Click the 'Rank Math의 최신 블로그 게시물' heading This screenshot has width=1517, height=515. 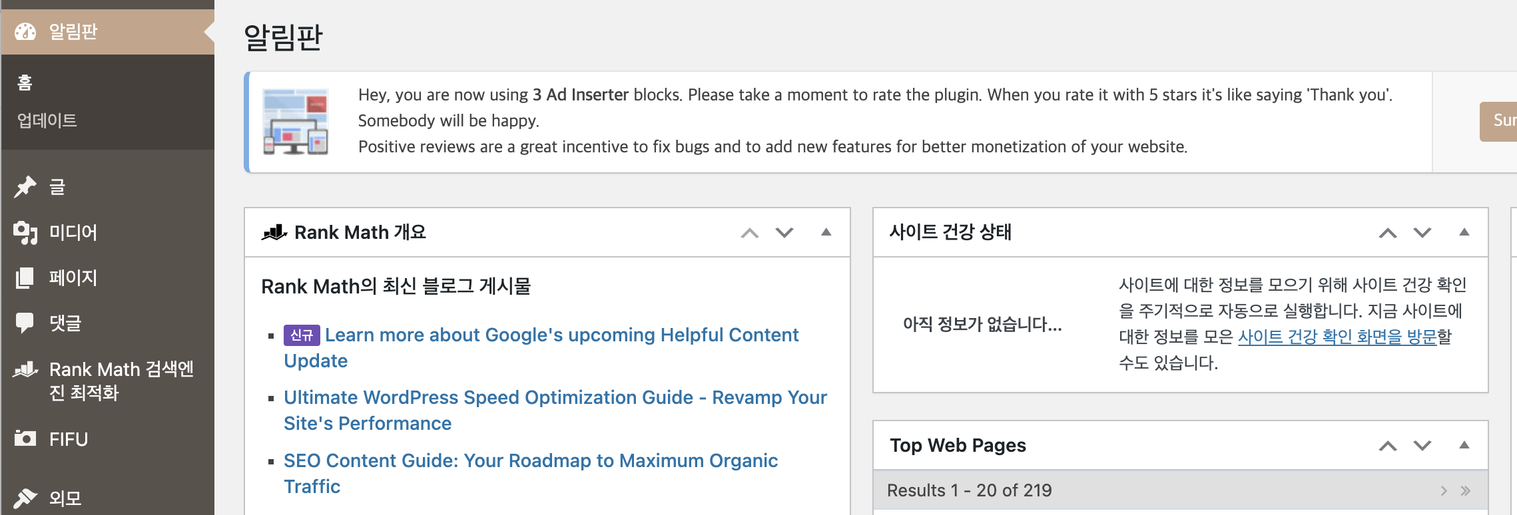[x=396, y=286]
